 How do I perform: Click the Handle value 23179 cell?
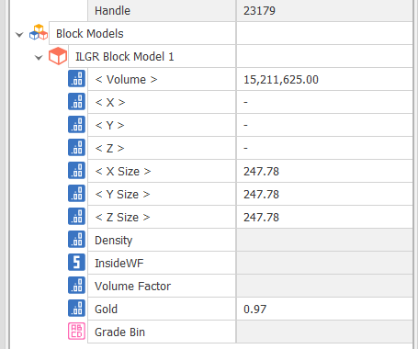point(324,10)
